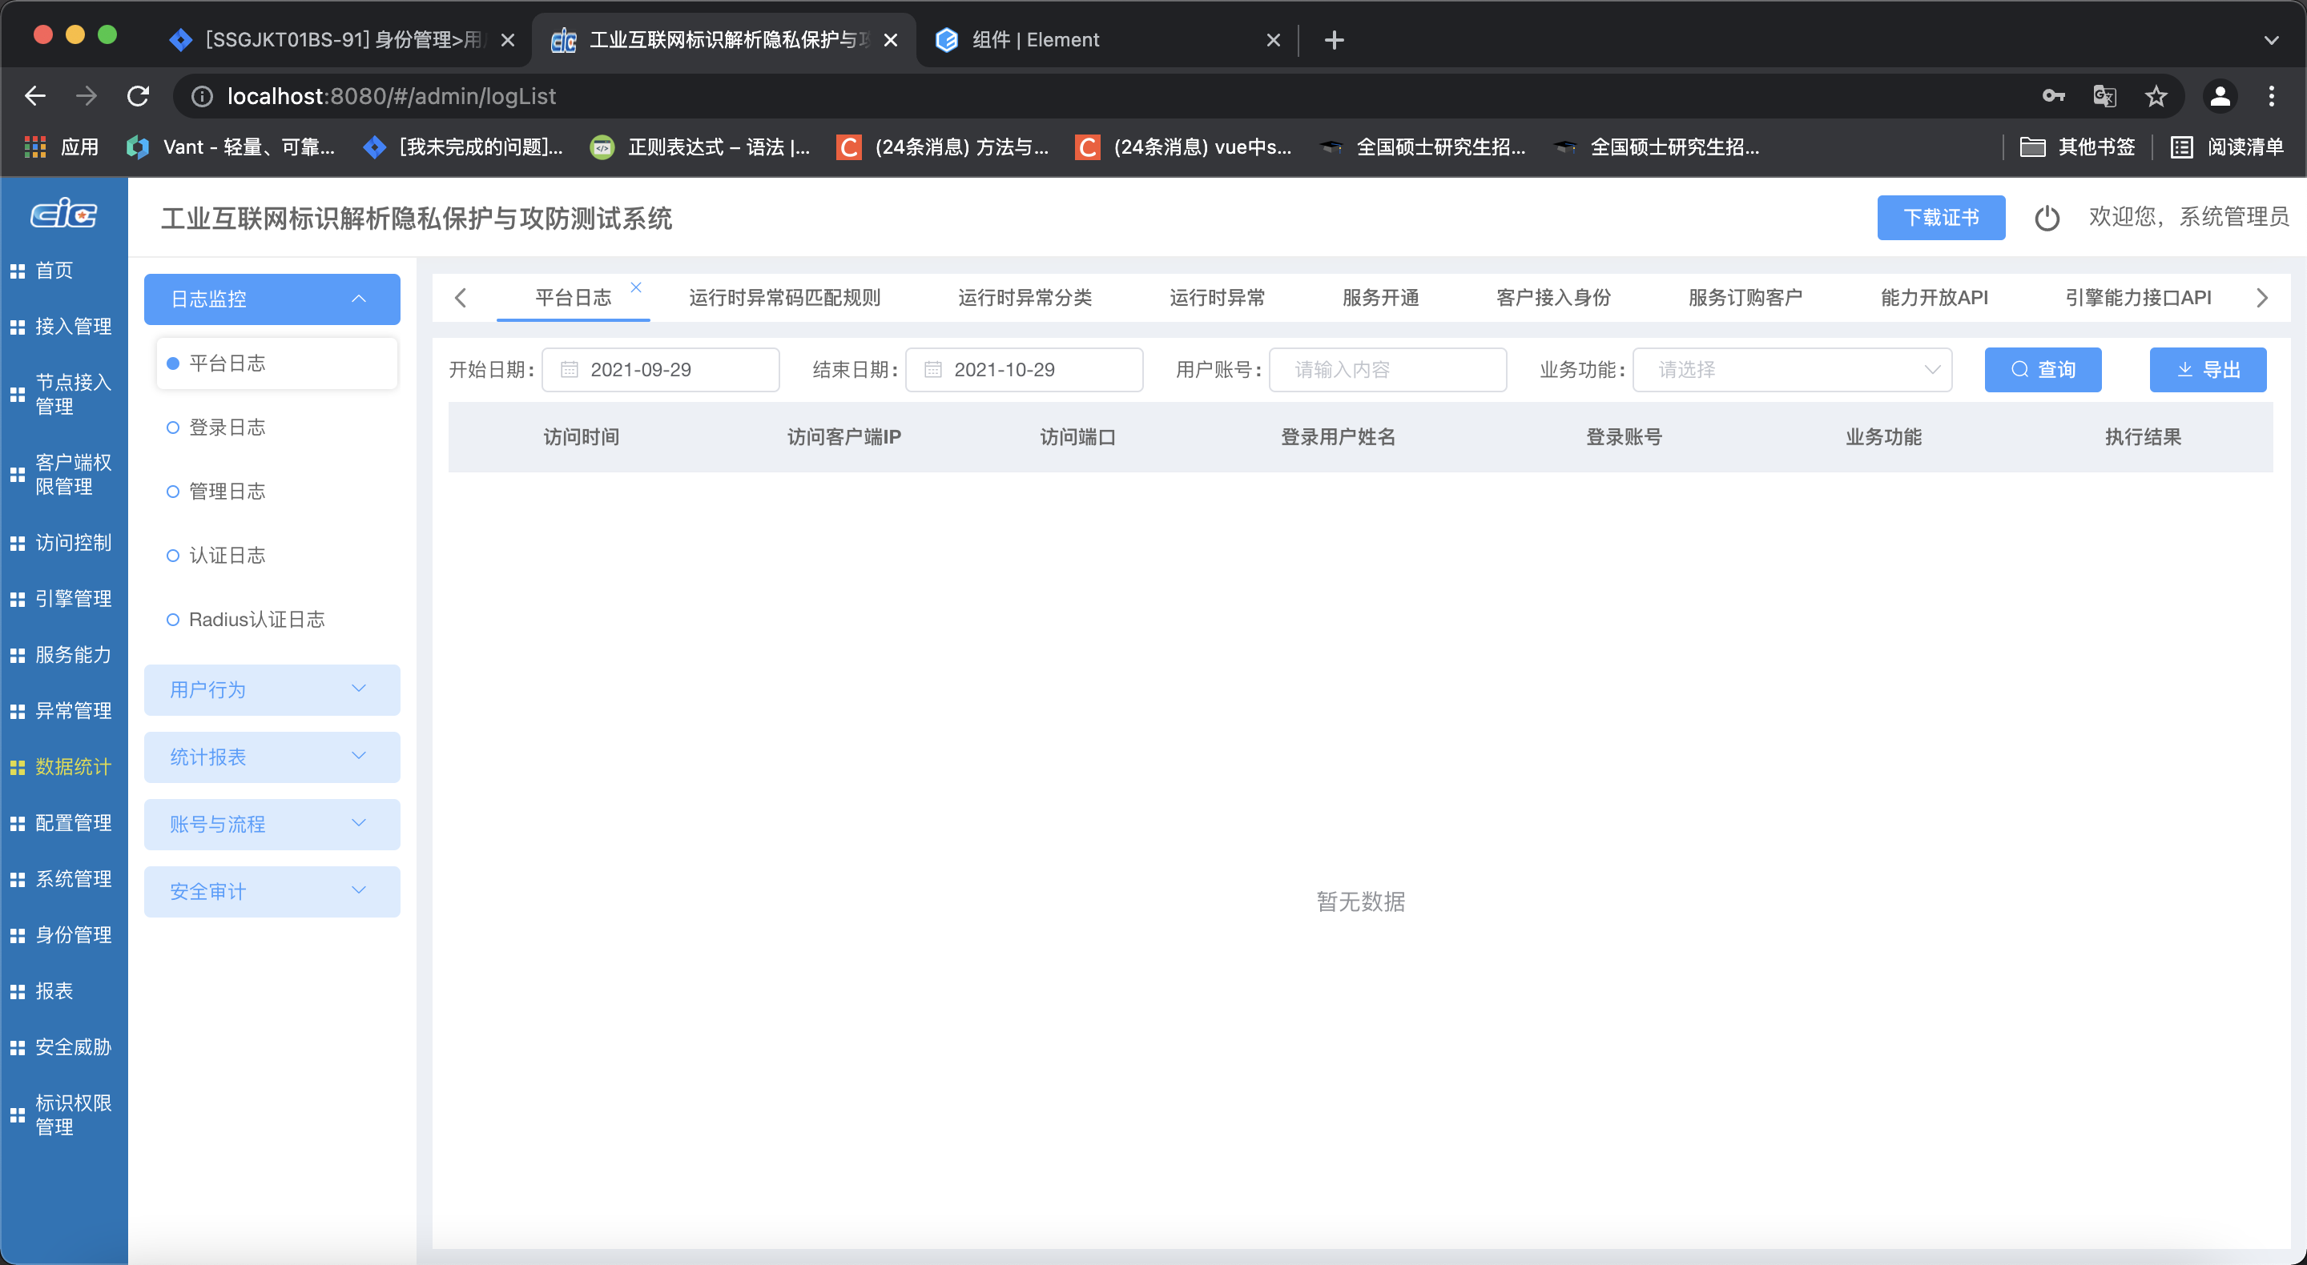Click the 用户账号 input field
The width and height of the screenshot is (2307, 1265).
point(1387,370)
